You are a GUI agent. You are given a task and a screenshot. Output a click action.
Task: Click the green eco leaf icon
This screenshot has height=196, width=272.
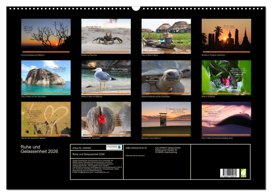pos(243,173)
